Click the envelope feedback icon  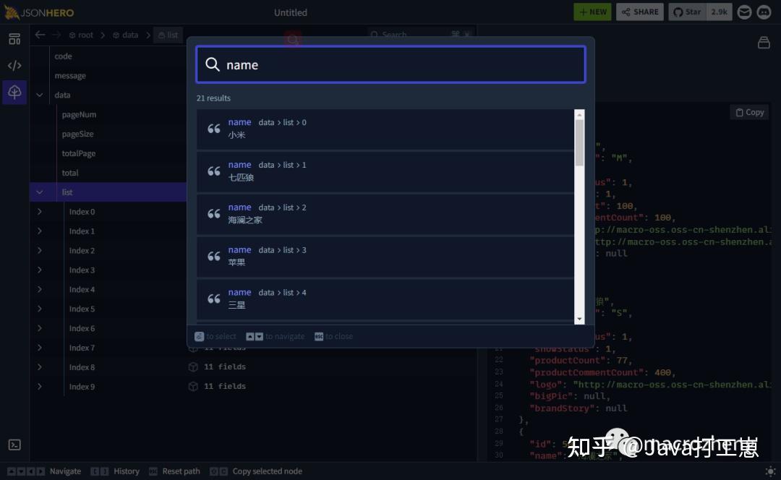tap(743, 12)
